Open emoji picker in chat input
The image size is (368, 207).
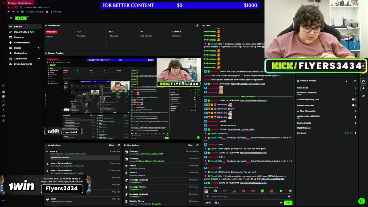289,196
